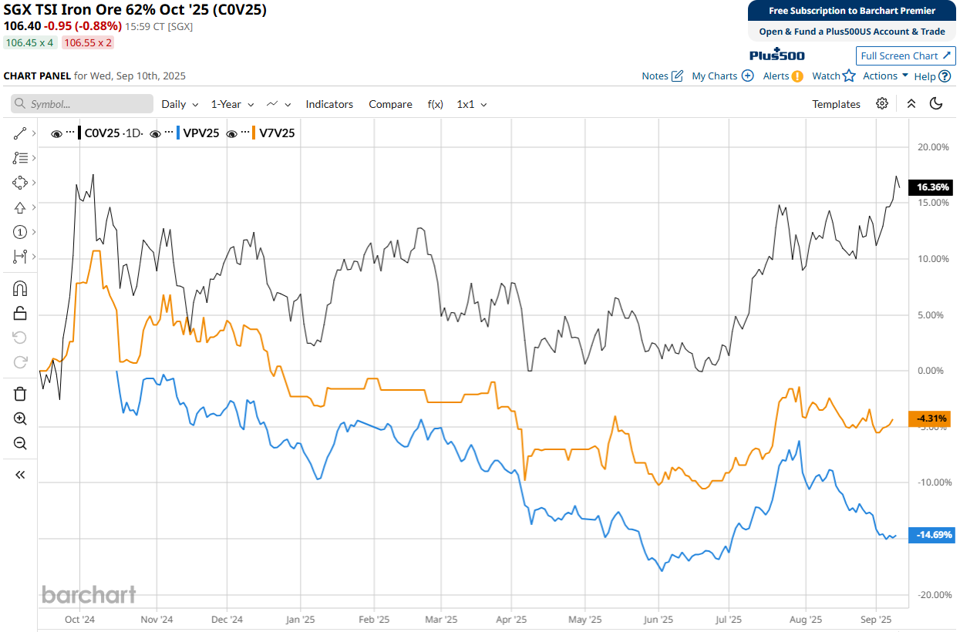Click the orange V7V25 color swatch

tap(254, 133)
